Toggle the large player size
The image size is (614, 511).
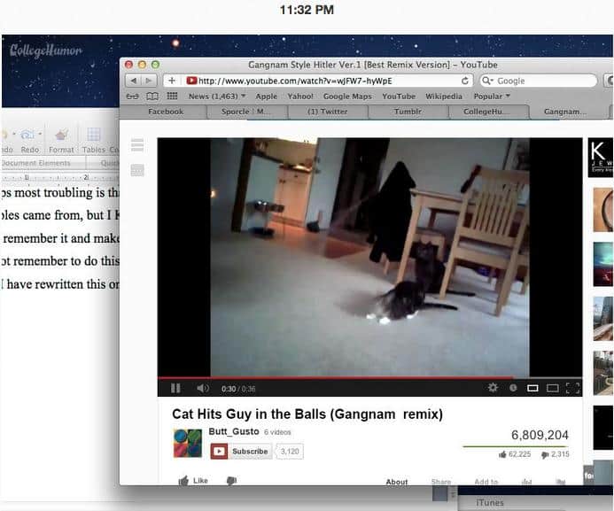pyautogui.click(x=552, y=388)
